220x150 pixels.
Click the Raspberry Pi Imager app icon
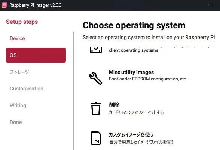click(4, 5)
